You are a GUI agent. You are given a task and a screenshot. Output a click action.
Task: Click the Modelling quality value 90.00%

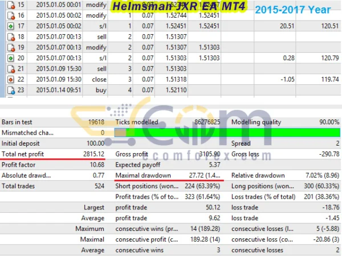tap(329, 122)
